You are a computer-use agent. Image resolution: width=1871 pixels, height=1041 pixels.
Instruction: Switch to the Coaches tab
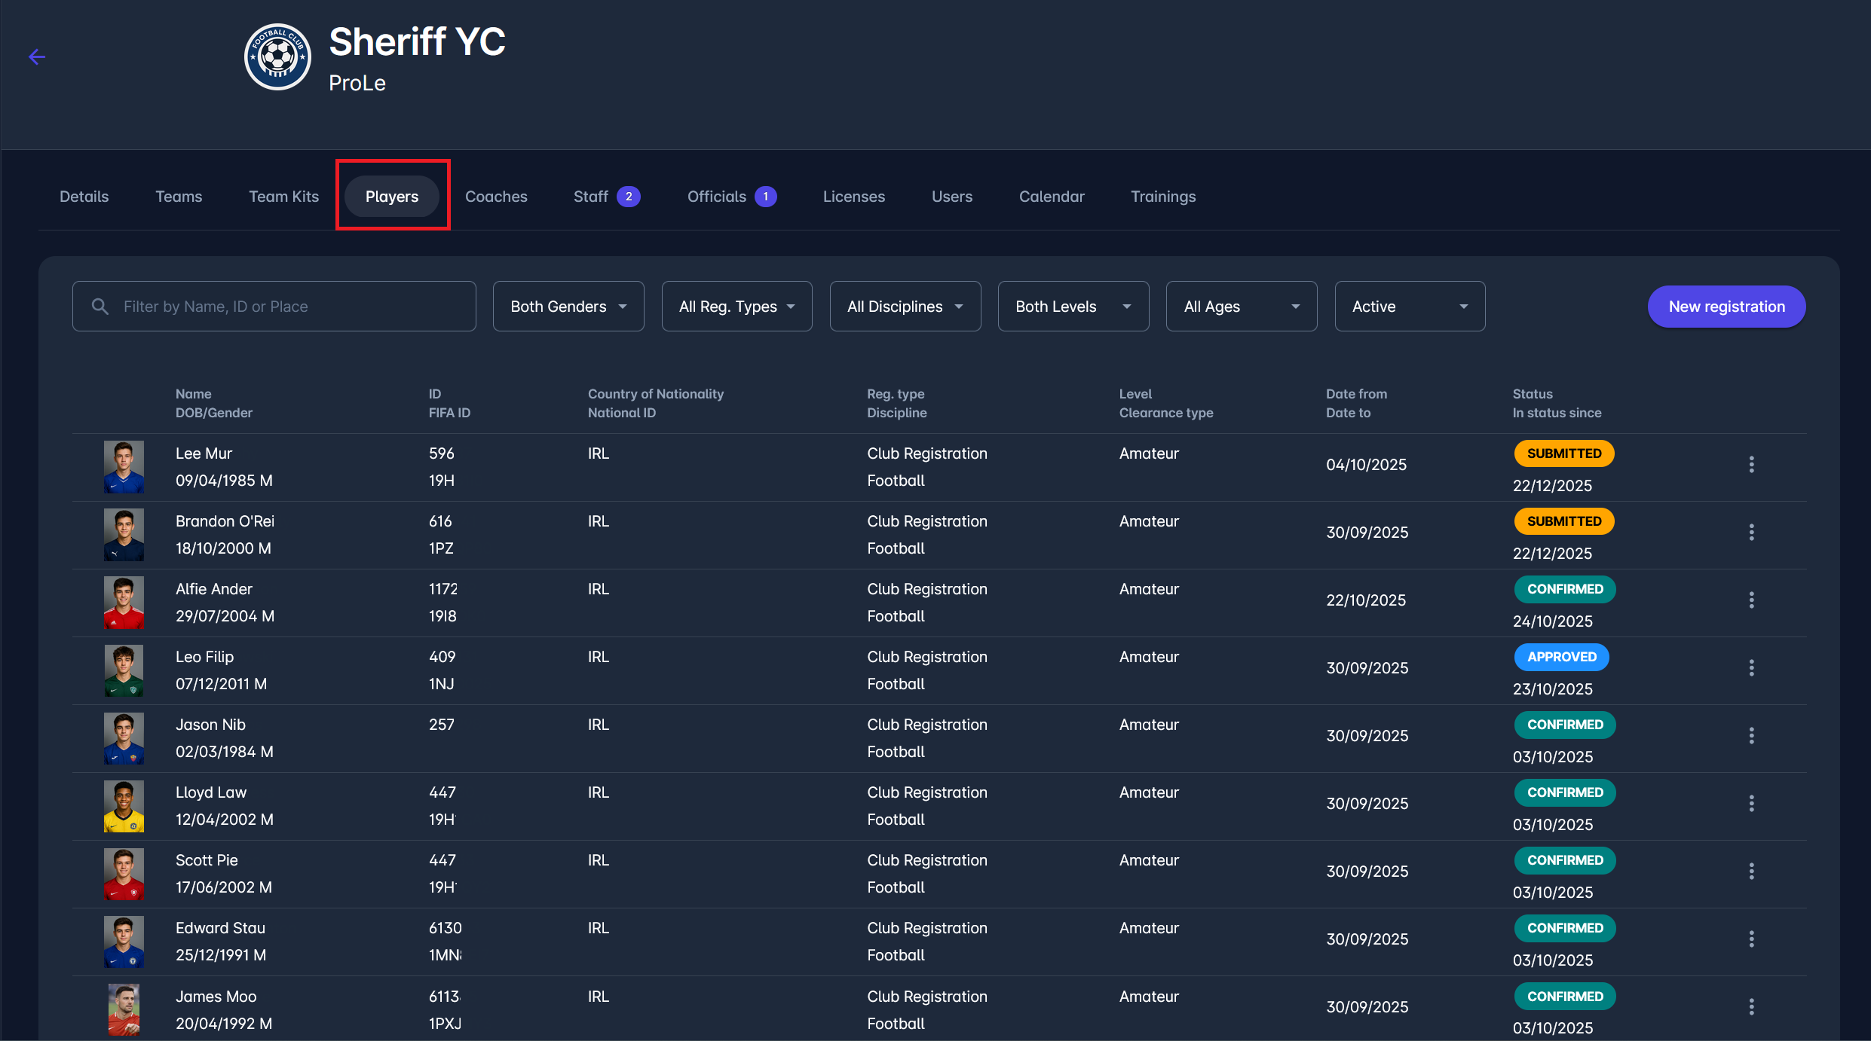pos(496,197)
